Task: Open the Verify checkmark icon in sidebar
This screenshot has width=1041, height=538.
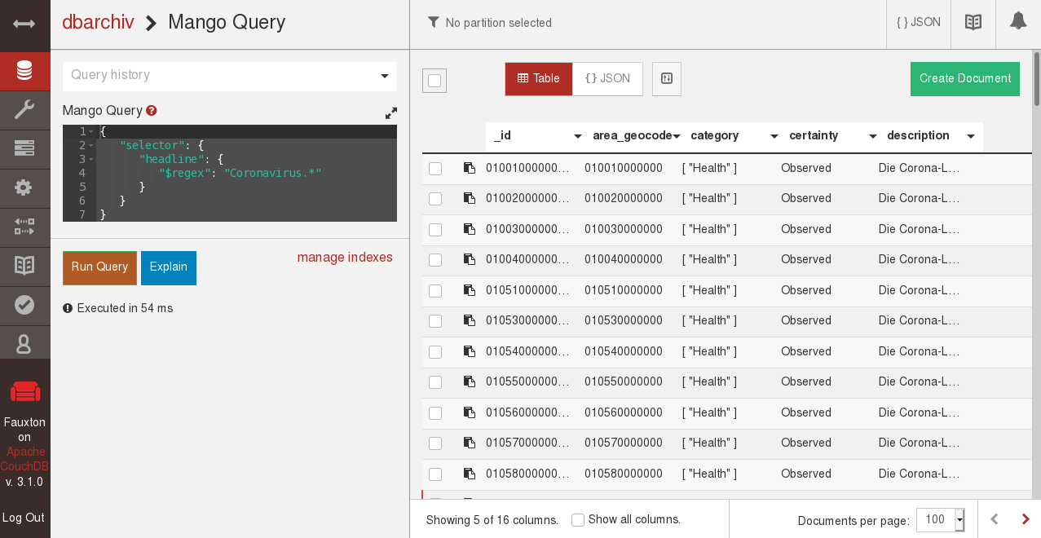Action: tap(24, 305)
